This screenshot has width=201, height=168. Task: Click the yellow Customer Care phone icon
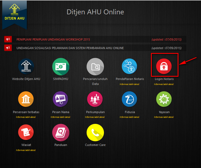[x=95, y=132]
